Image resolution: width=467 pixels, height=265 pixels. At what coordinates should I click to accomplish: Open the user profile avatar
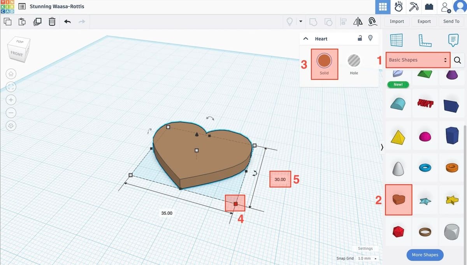pyautogui.click(x=460, y=7)
